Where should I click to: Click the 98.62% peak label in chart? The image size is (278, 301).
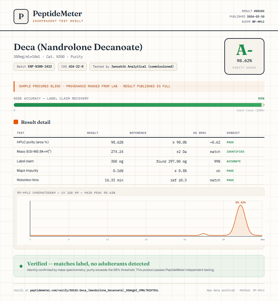click(241, 202)
